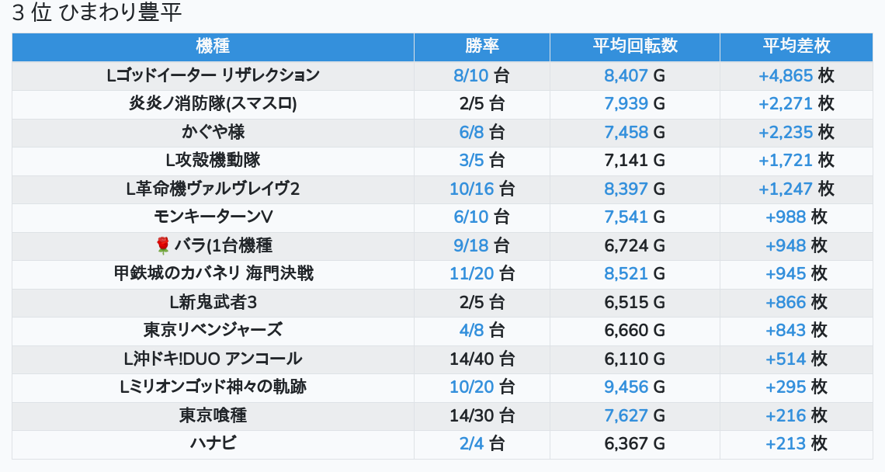
Task: Open the 11/20 link for 甲鉄城のカバネリ
Action: (471, 273)
